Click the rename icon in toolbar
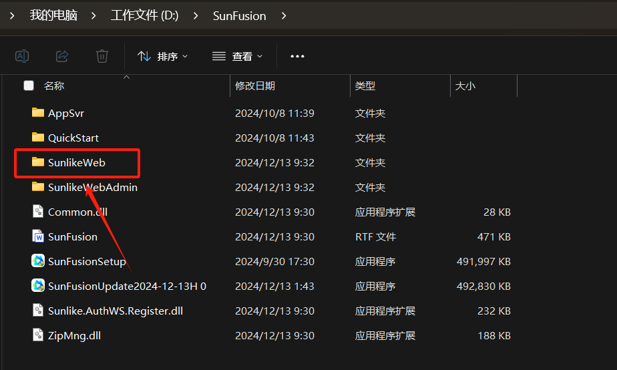The image size is (617, 370). coord(22,56)
